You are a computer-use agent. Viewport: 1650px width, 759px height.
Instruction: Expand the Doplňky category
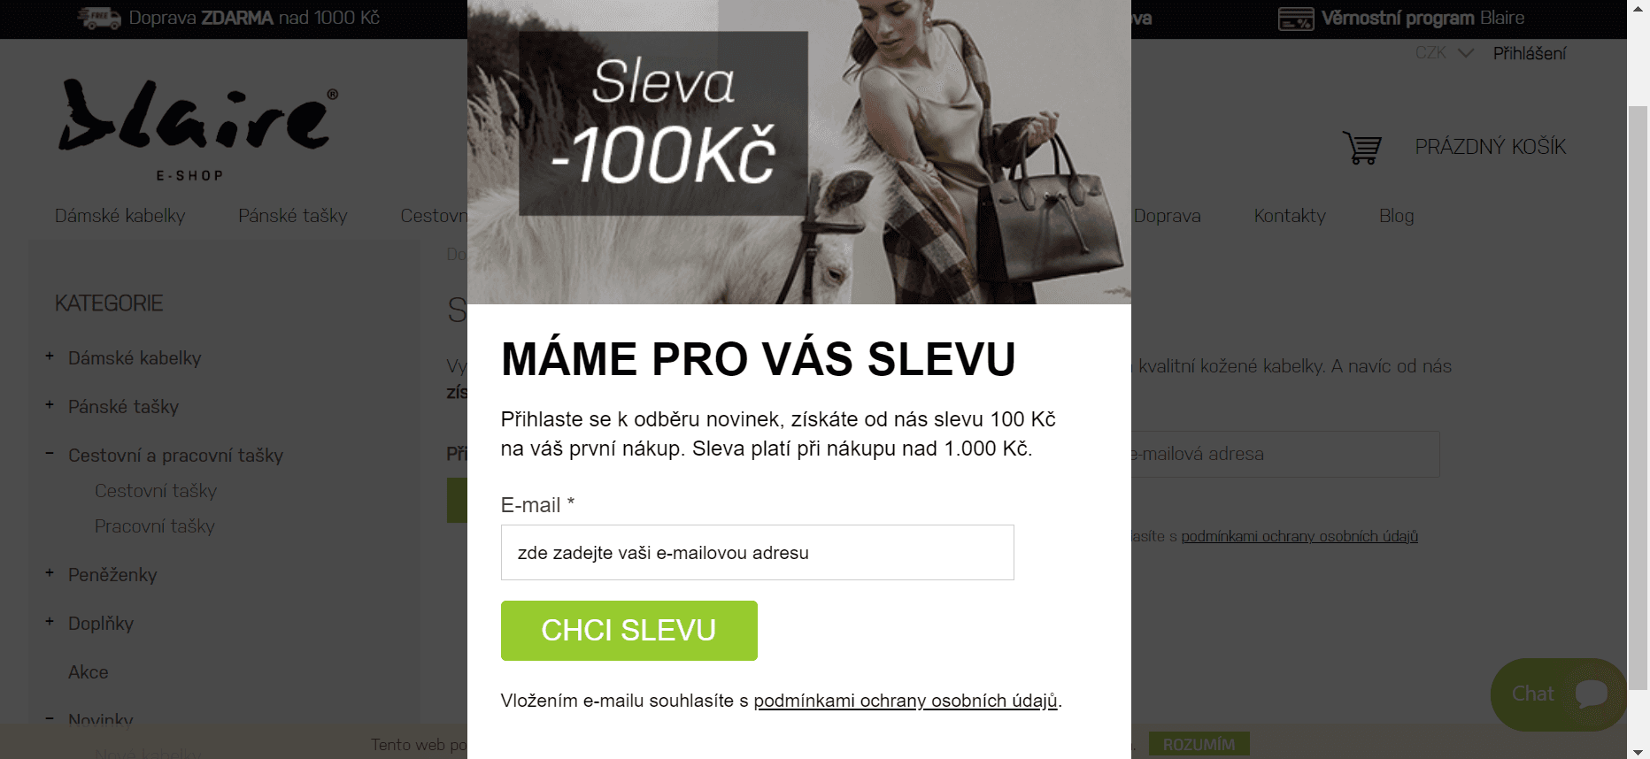tap(50, 621)
